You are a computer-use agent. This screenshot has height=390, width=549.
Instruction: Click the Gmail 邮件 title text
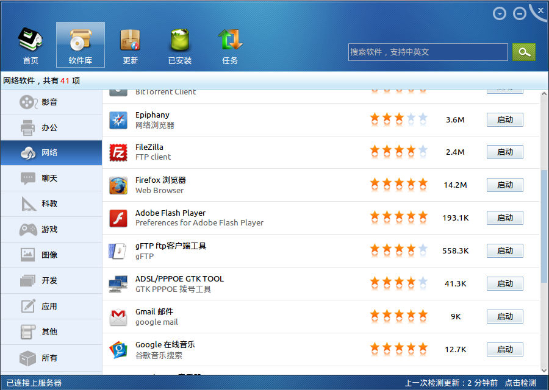click(x=154, y=311)
